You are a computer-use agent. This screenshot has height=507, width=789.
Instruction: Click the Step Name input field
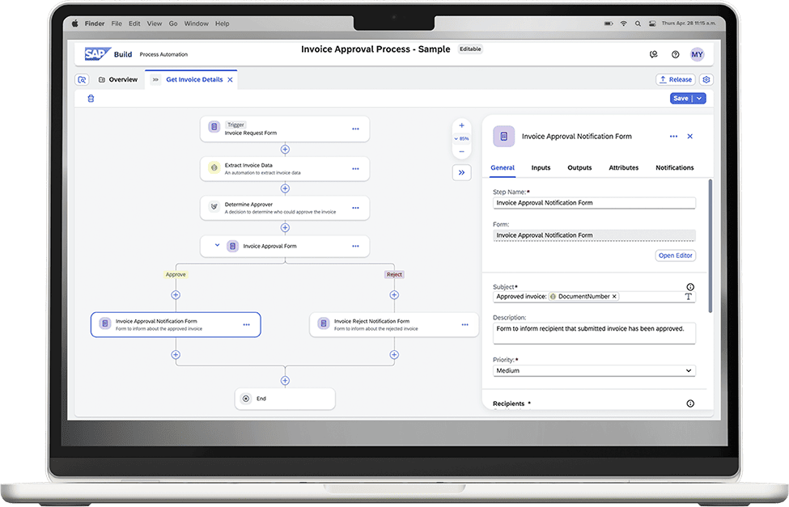tap(595, 203)
